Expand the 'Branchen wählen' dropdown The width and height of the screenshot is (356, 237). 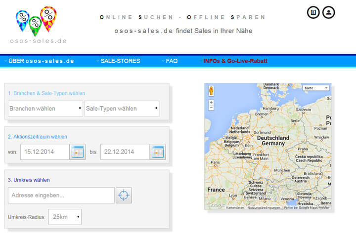45,109
